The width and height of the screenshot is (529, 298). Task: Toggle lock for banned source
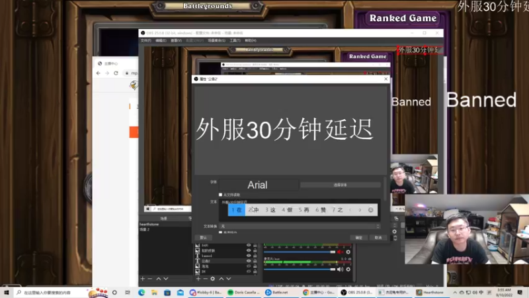pos(255,256)
